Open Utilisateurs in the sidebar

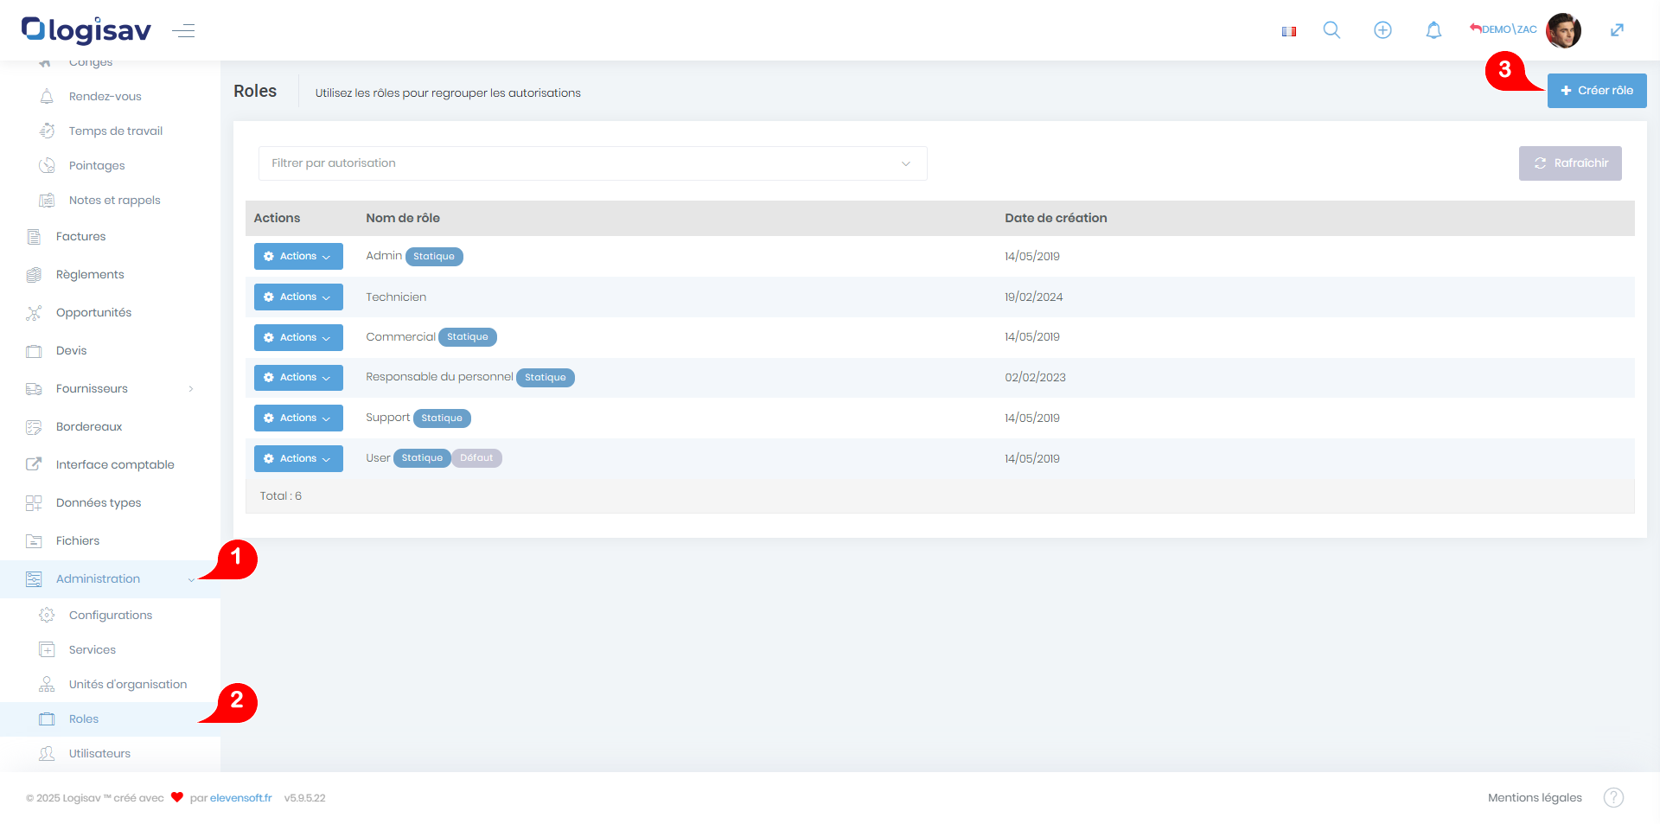[99, 753]
